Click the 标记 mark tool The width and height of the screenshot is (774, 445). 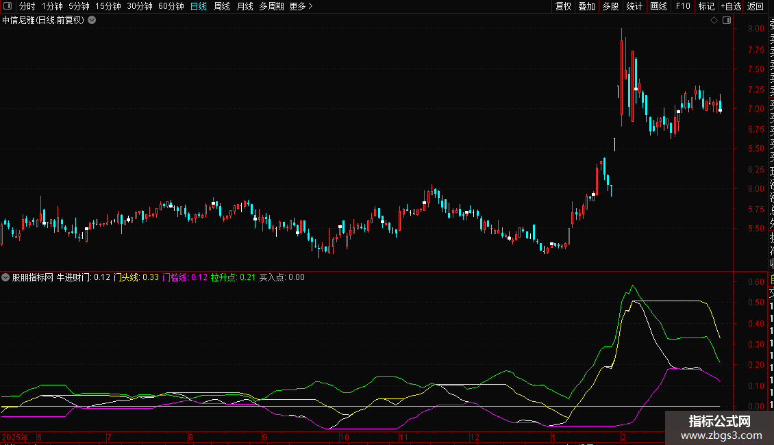tap(706, 7)
